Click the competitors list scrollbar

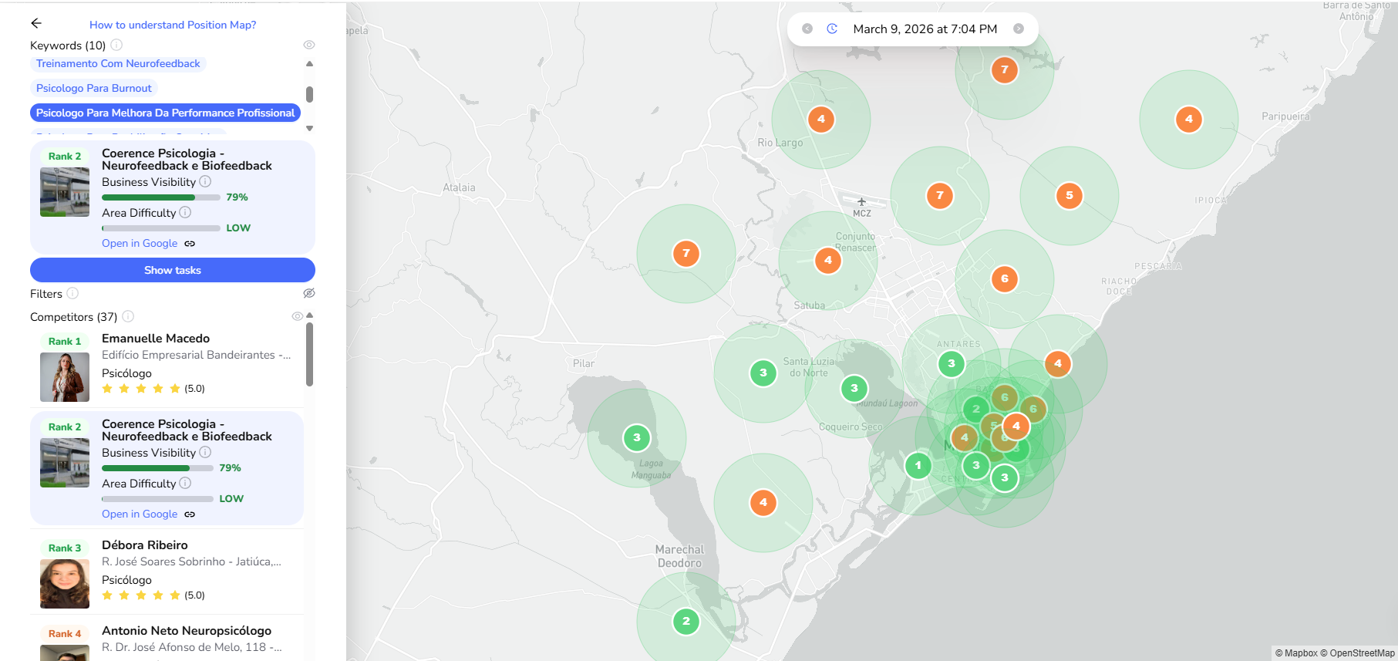point(309,354)
